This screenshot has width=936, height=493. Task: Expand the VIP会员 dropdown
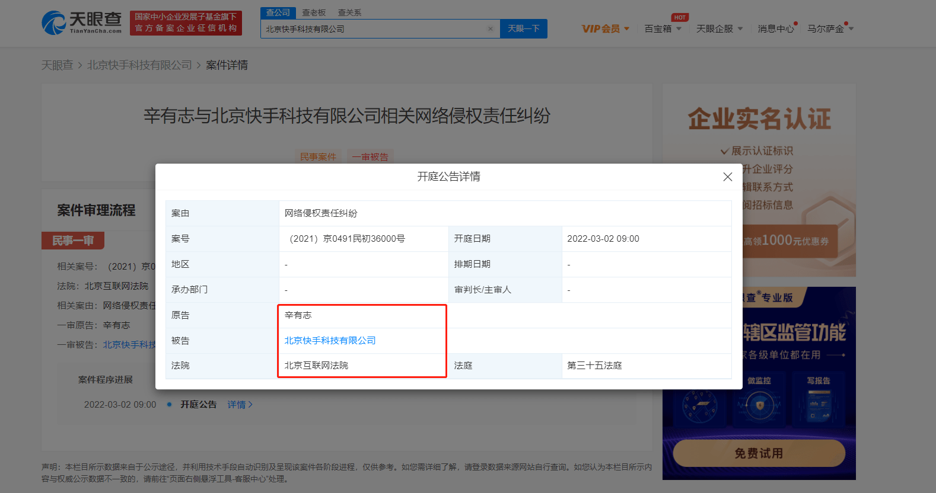[605, 28]
